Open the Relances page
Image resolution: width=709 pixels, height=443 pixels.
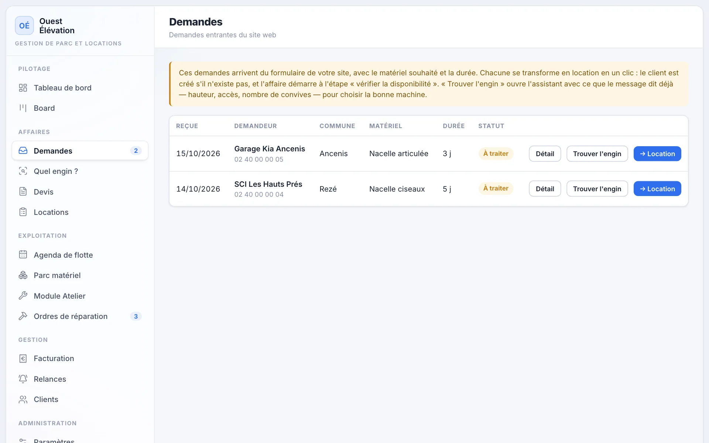point(80,379)
